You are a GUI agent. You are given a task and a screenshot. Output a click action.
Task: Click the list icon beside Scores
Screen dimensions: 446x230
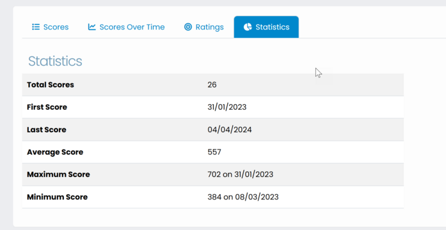[36, 27]
